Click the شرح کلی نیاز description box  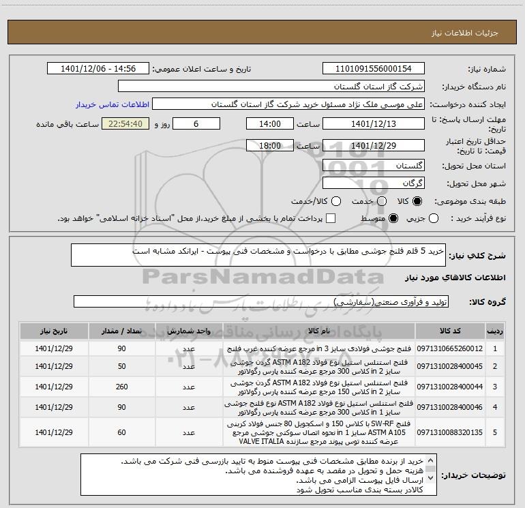pos(258,255)
